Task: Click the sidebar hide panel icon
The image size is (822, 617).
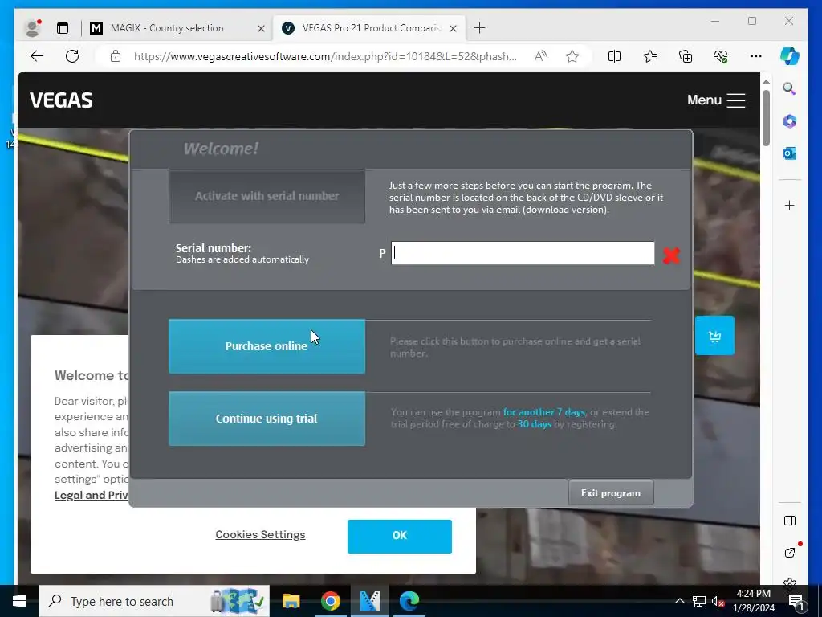Action: click(x=790, y=521)
